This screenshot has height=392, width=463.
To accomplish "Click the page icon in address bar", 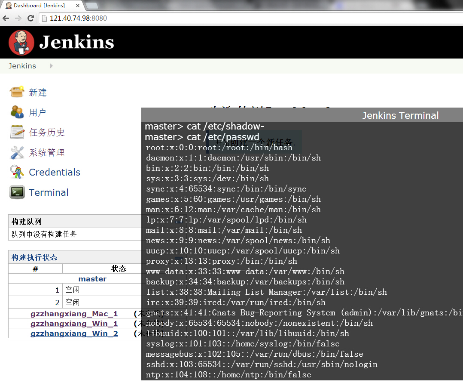I will pyautogui.click(x=44, y=19).
